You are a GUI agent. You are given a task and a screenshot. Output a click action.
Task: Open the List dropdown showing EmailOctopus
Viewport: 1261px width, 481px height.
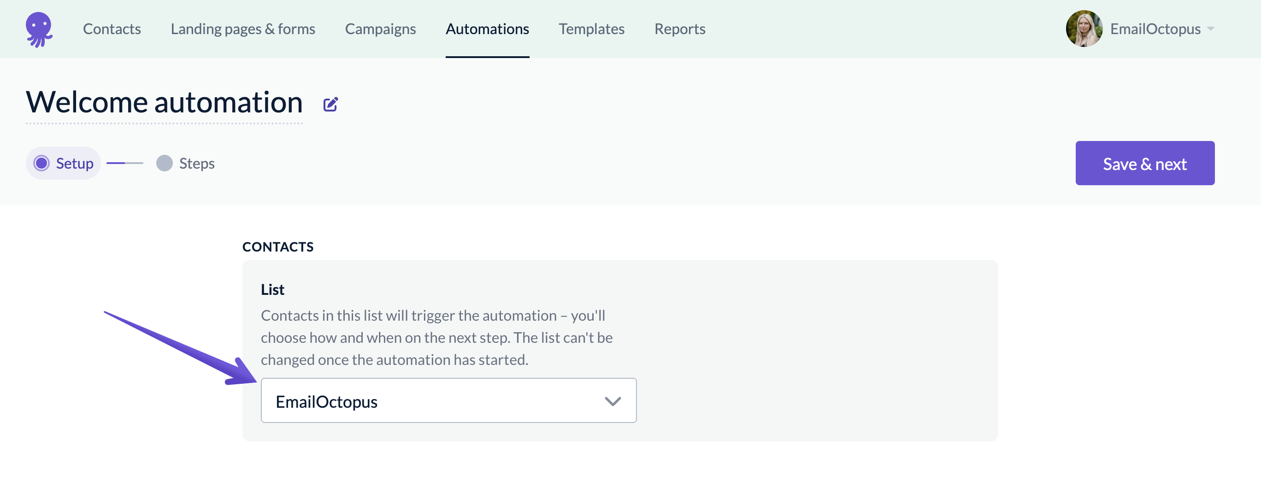click(448, 400)
